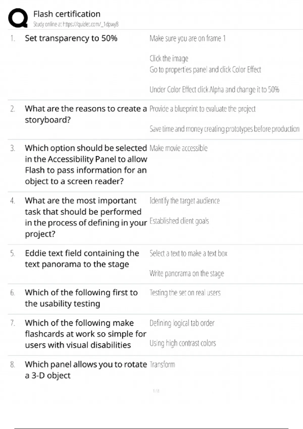Select the 'Defining logical tab order' answer
The height and width of the screenshot is (429, 303).
[x=182, y=323]
